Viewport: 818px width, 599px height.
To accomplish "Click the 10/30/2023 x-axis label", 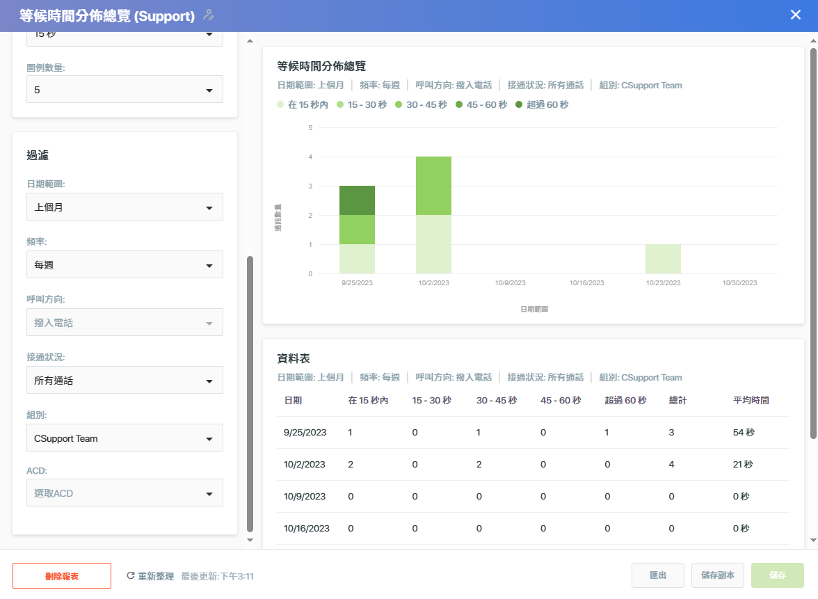I will coord(740,282).
